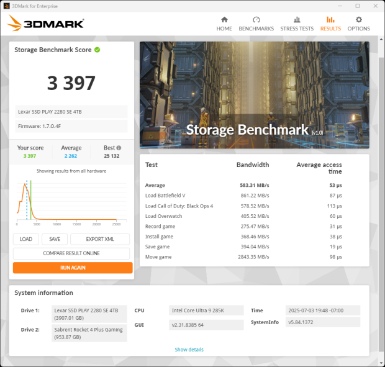
Task: Click the Average score value 2 262
Action: tap(71, 156)
